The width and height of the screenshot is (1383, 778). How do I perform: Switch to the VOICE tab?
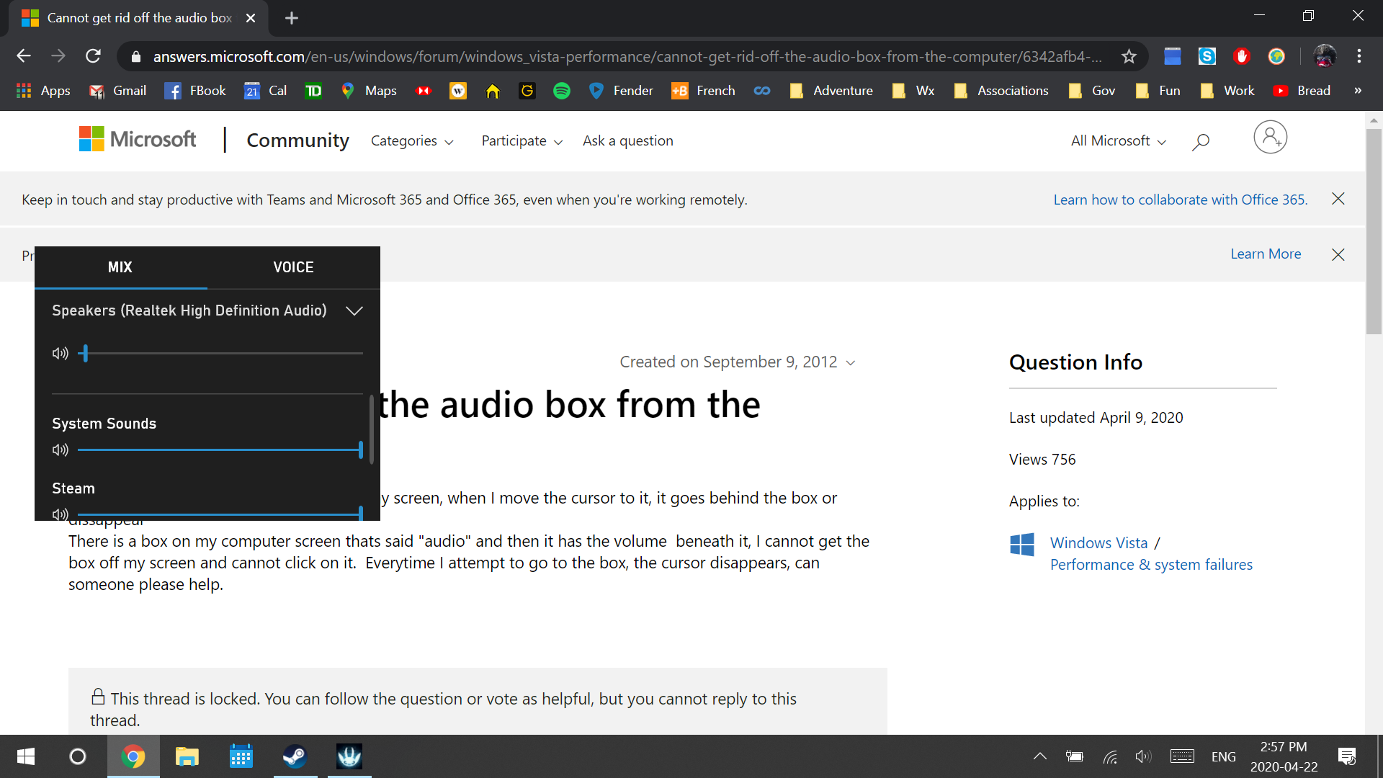click(293, 267)
